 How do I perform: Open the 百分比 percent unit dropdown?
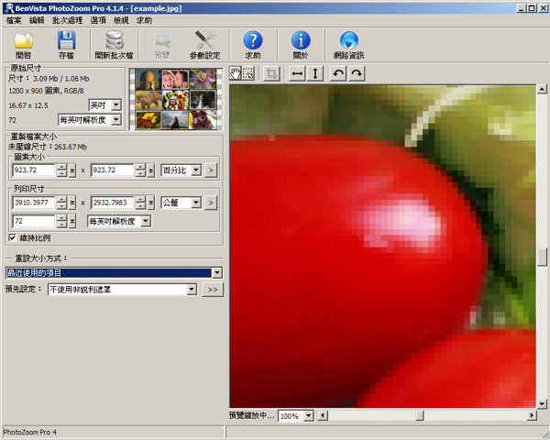pos(196,170)
